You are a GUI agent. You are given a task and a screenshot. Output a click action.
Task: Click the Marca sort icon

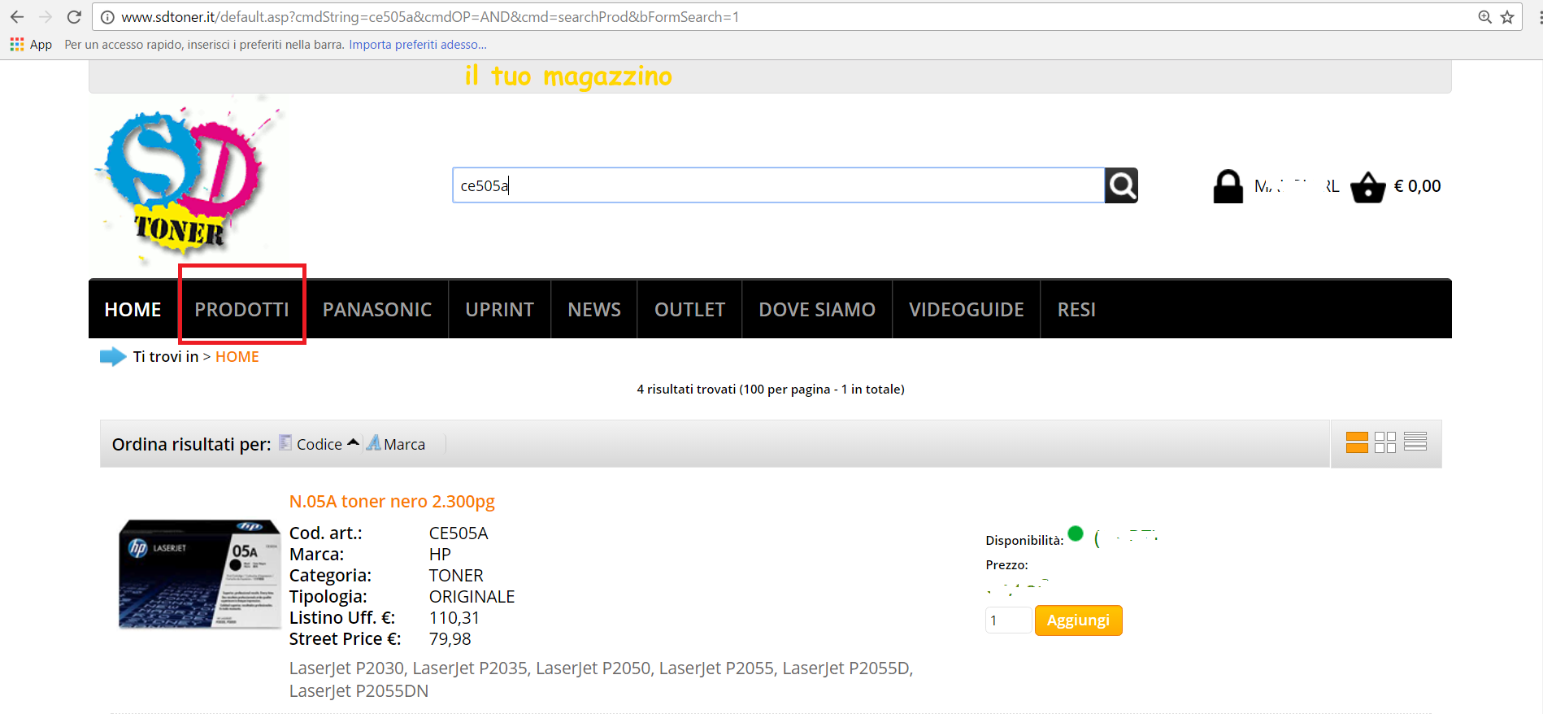point(373,442)
